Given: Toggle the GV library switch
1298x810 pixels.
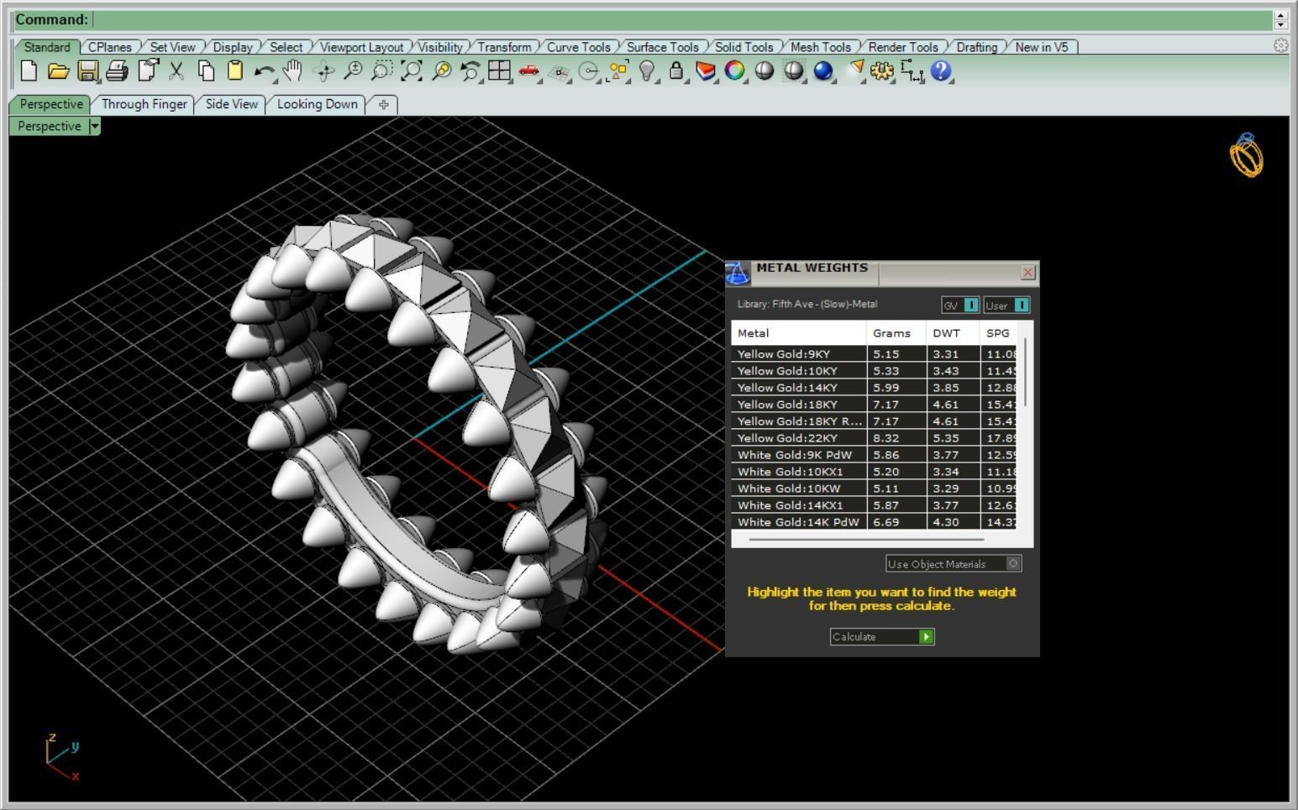Looking at the screenshot, I should (970, 305).
